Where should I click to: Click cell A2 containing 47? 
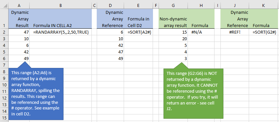(19, 32)
